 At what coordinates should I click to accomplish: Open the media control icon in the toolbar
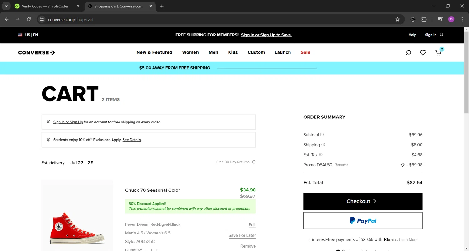440,19
